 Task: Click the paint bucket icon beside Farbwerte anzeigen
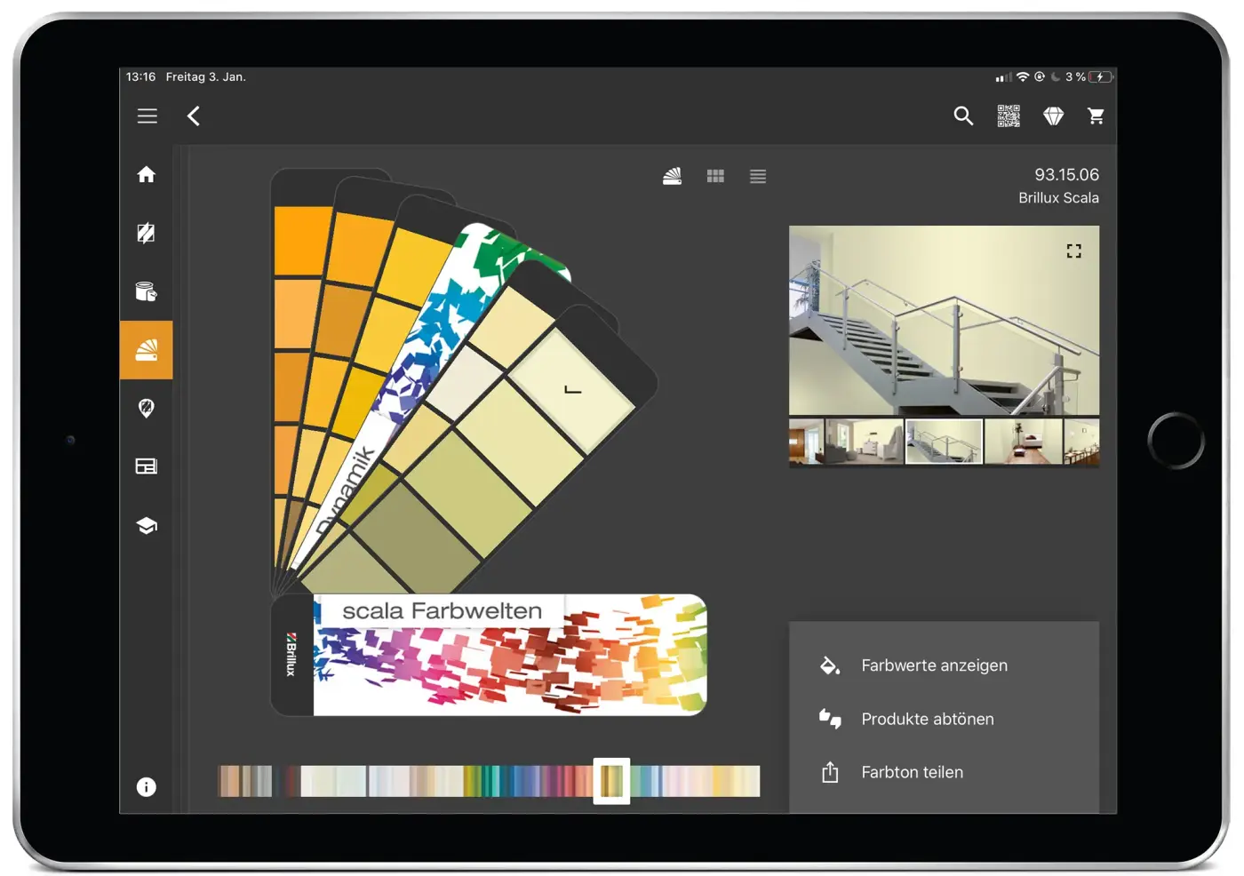[x=830, y=665]
